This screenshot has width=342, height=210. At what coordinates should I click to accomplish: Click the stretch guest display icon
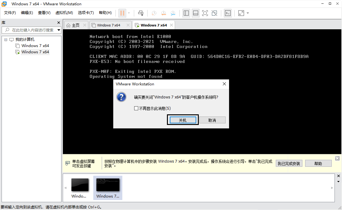241,13
